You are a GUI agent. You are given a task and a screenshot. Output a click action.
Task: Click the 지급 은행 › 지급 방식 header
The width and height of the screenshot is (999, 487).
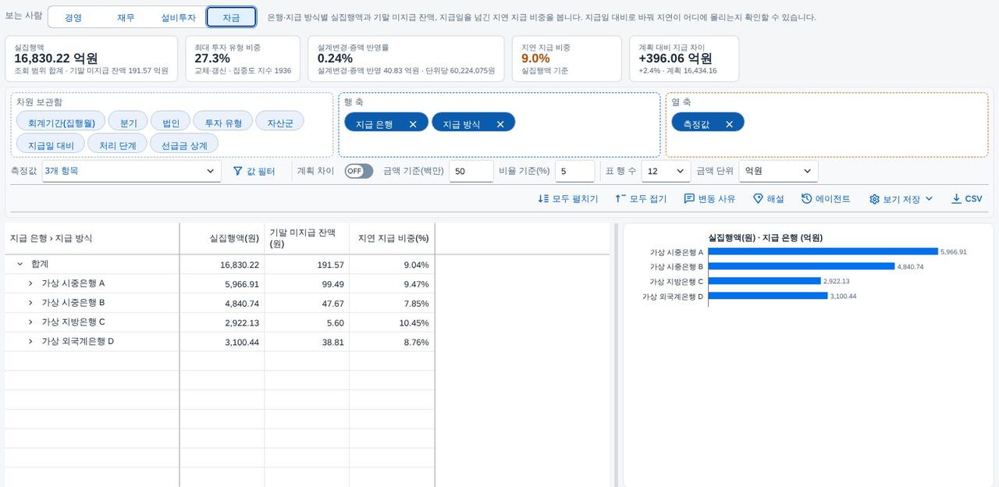point(92,238)
